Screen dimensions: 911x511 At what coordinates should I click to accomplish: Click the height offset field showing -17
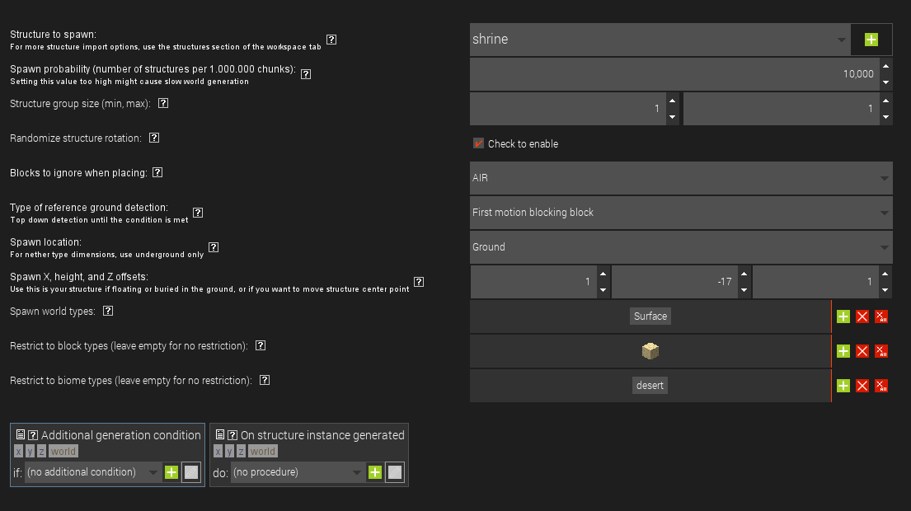coord(674,282)
